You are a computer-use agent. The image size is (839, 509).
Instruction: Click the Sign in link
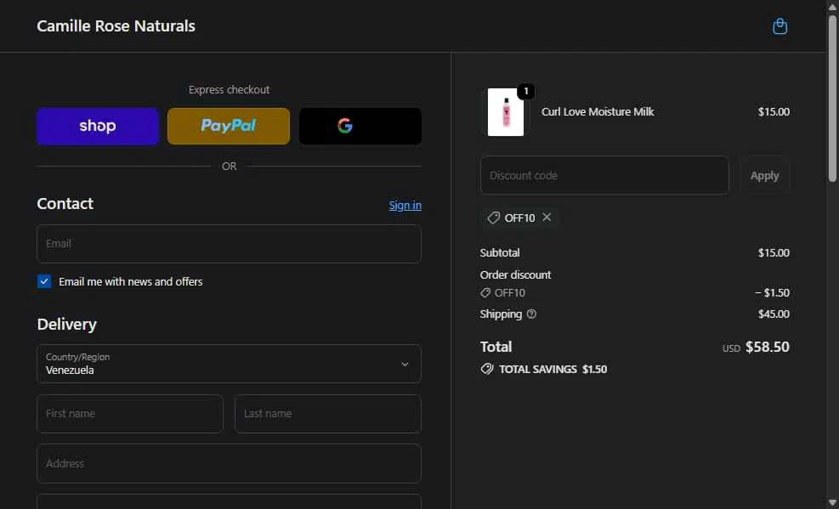point(405,206)
